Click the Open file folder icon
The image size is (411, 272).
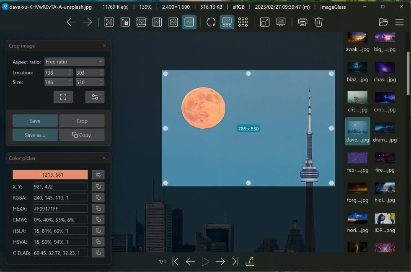coord(383,22)
